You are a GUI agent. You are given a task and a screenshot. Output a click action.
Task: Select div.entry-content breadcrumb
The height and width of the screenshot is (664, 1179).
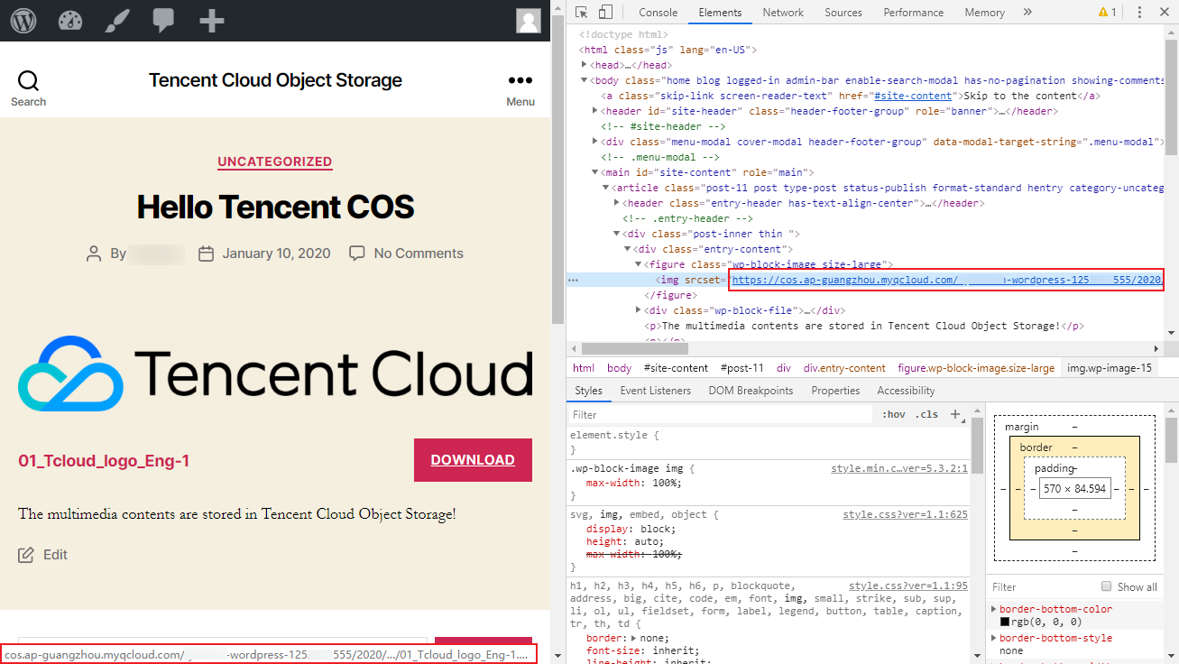click(x=844, y=368)
